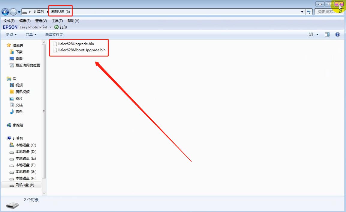Maximize the Explorer window
346x212 pixels.
(x=329, y=4)
